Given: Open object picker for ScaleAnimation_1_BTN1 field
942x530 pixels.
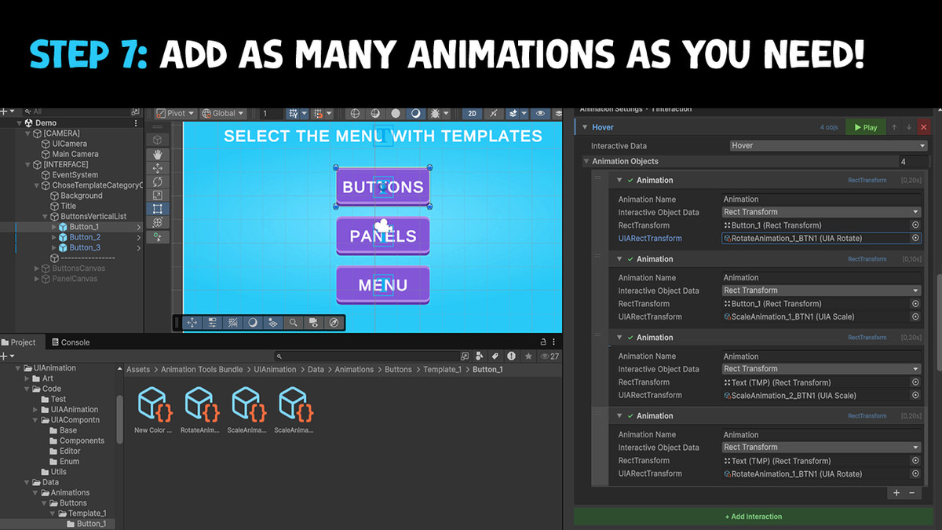Looking at the screenshot, I should pyautogui.click(x=915, y=316).
